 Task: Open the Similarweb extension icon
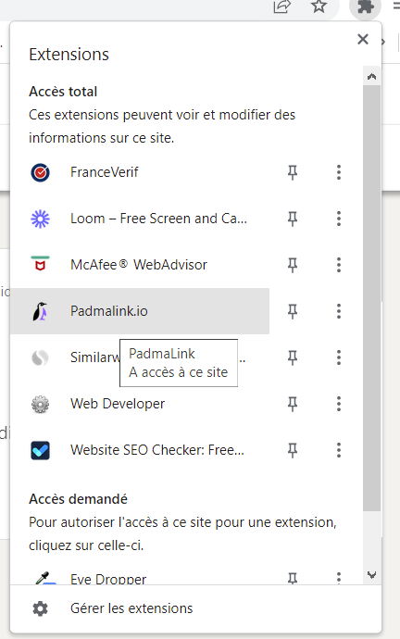41,357
